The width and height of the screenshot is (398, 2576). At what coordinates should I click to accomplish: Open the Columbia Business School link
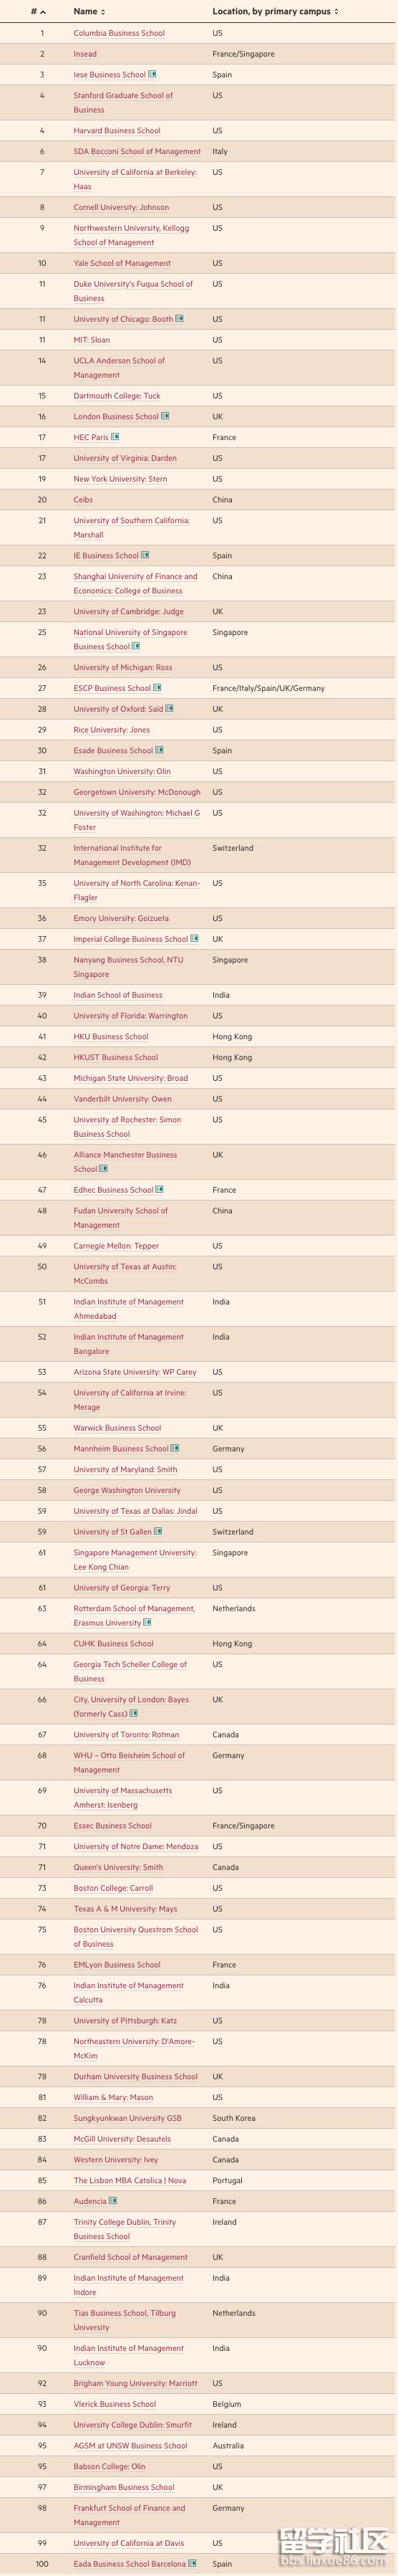119,33
